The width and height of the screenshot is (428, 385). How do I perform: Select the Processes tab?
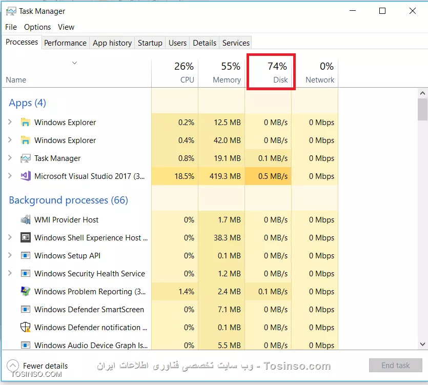[x=22, y=42]
